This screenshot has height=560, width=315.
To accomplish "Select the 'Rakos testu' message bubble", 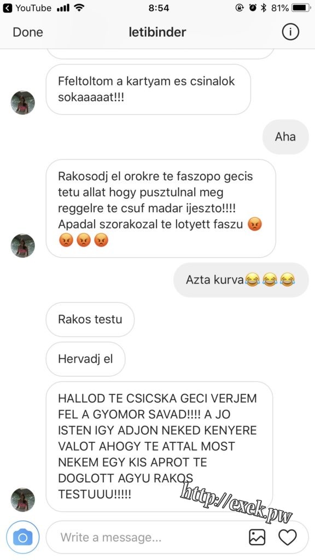I will (x=90, y=319).
